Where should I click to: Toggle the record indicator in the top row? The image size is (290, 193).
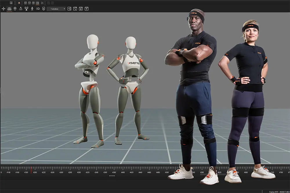click(x=19, y=3)
